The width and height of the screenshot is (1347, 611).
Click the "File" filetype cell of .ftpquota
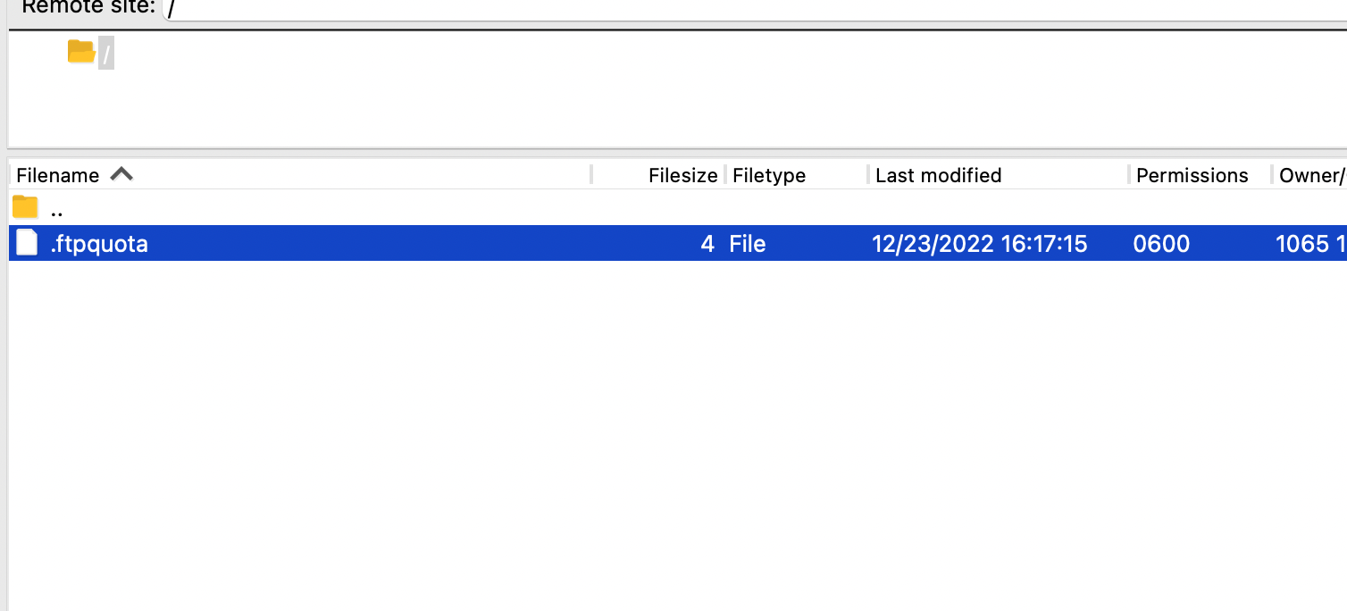coord(748,243)
